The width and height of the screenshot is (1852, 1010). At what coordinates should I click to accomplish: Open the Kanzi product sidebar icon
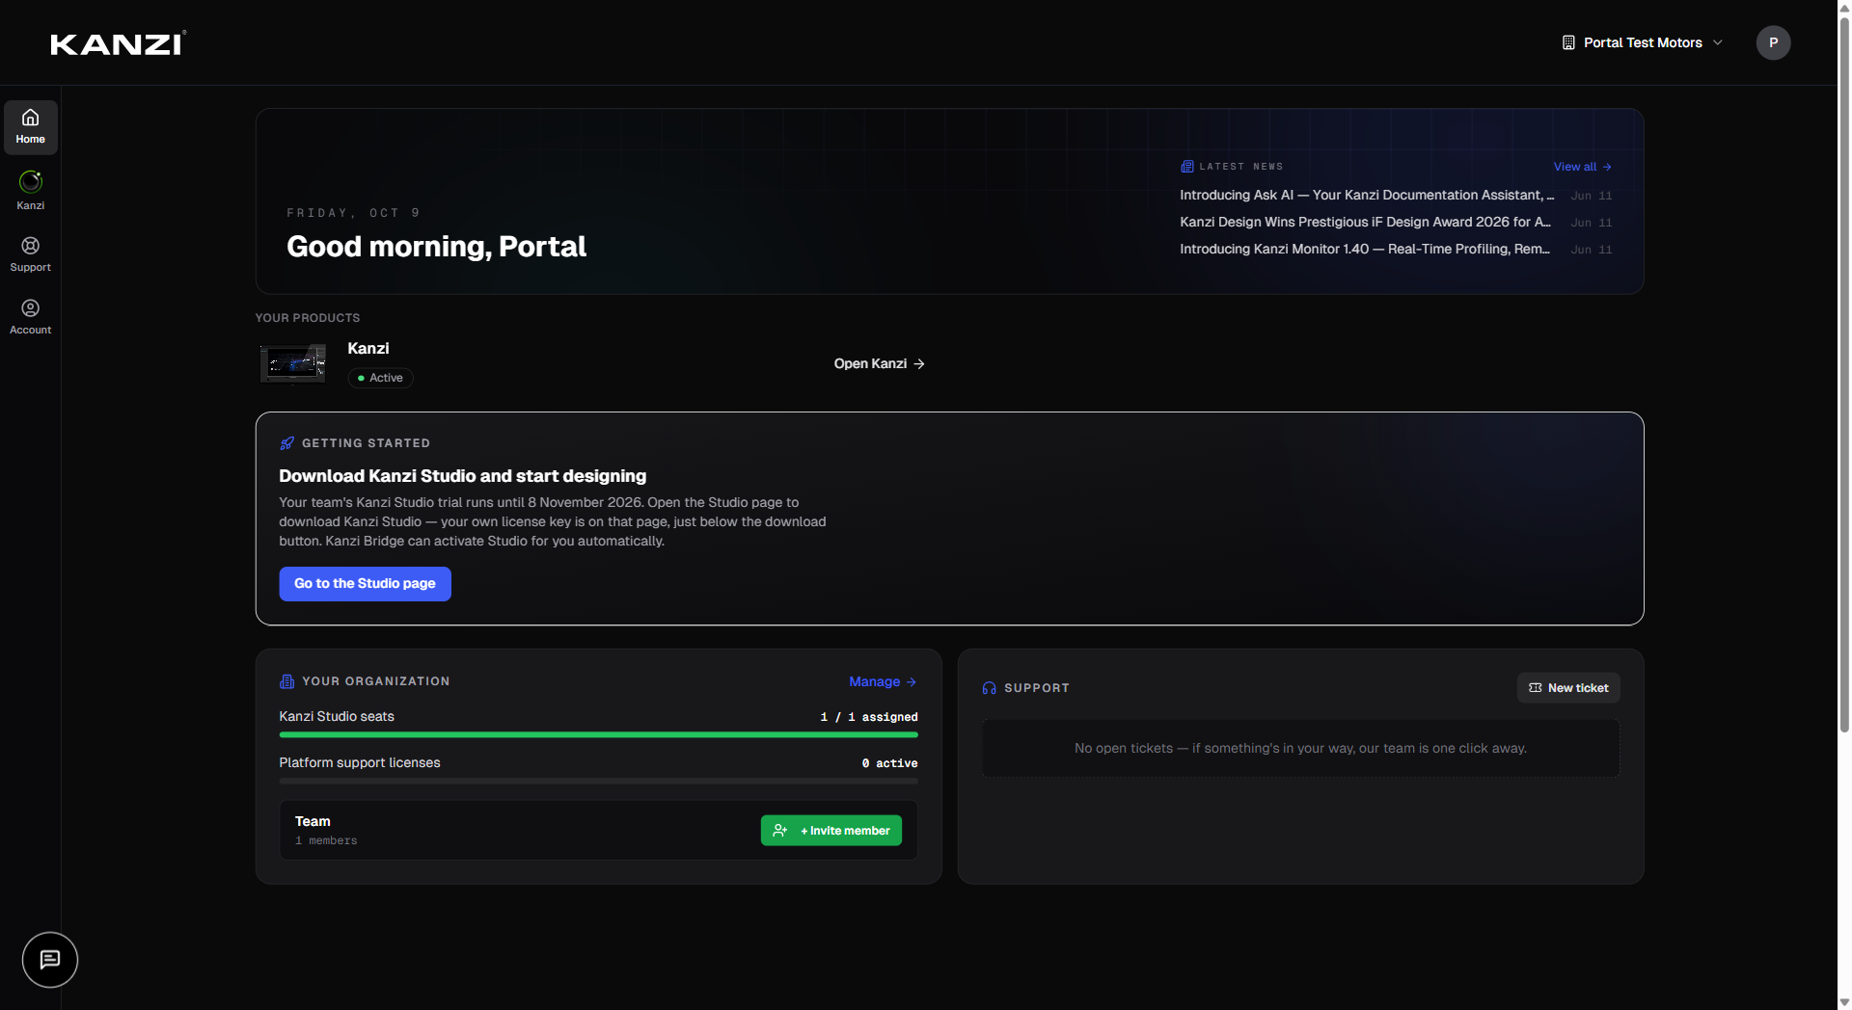pyautogui.click(x=31, y=190)
